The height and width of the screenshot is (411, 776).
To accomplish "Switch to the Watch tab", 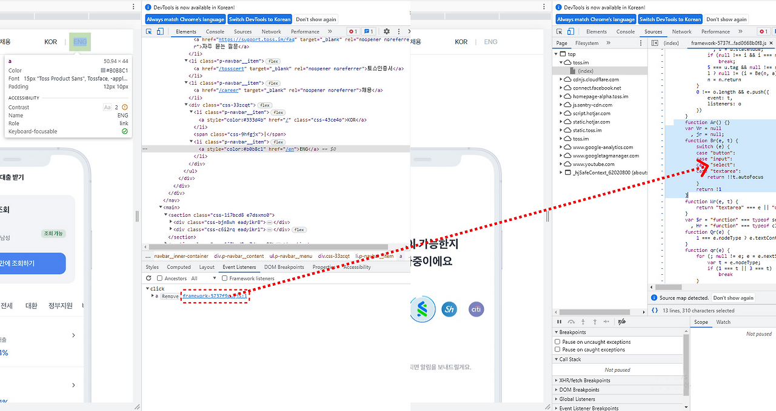I will click(723, 322).
